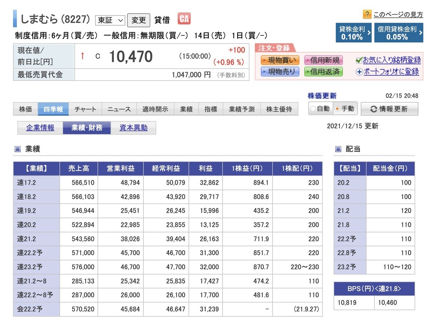Open the 業績 tab

point(186,109)
